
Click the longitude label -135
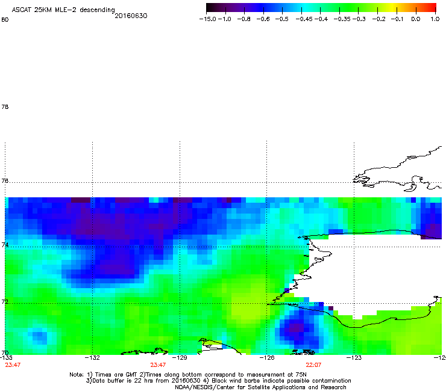[x=6, y=357]
